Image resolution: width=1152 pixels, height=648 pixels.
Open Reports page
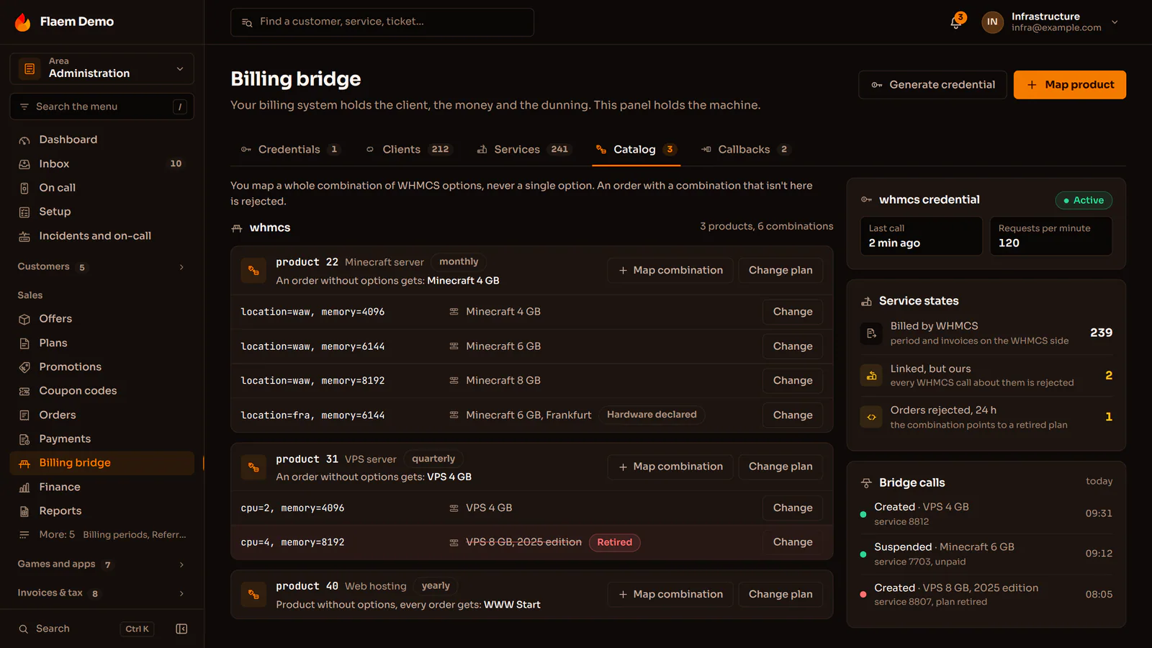coord(102,510)
